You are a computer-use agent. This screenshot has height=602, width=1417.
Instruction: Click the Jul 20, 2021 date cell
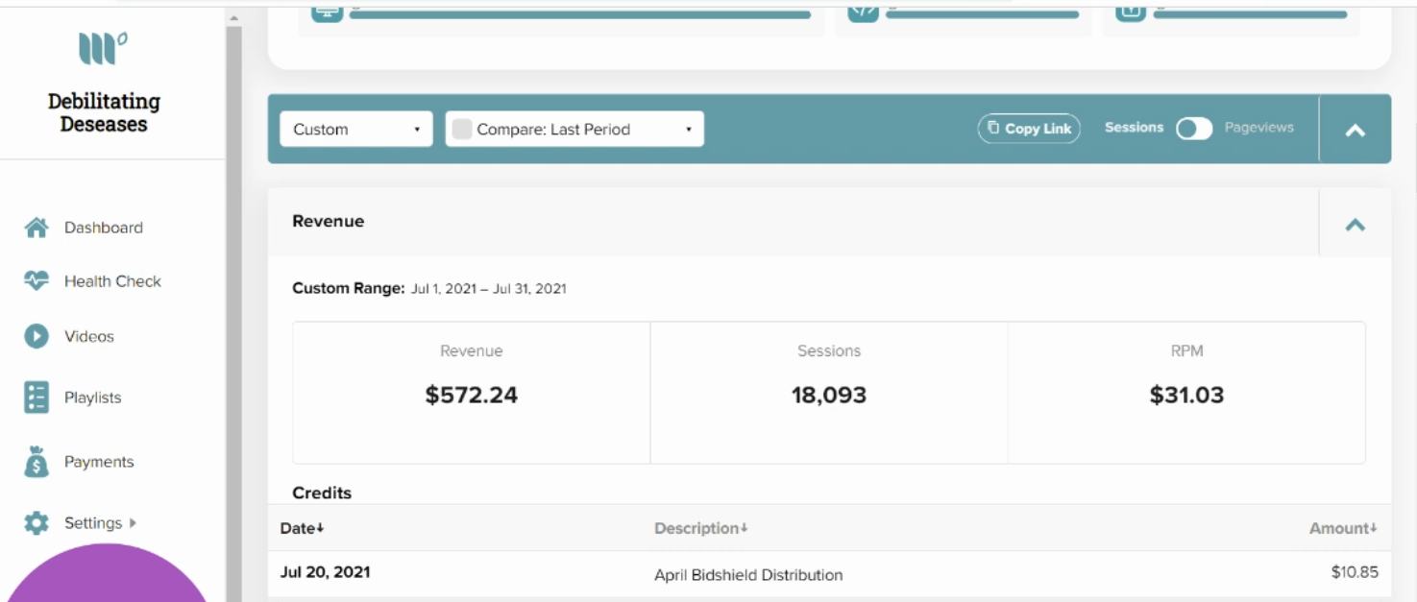(x=325, y=572)
